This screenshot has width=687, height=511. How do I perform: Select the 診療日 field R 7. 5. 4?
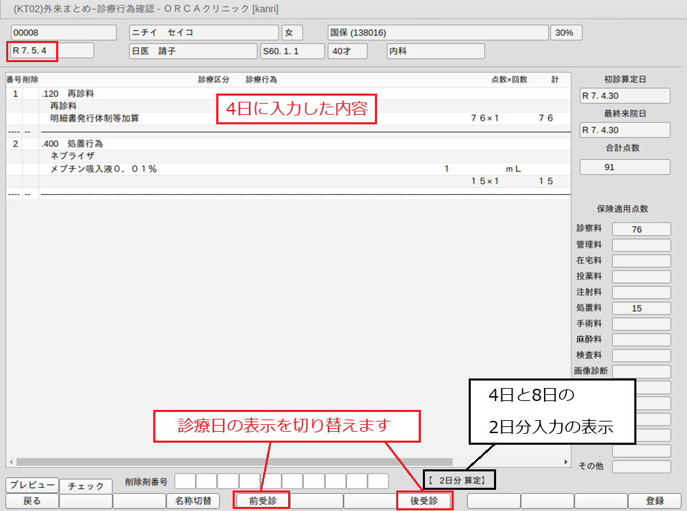[x=51, y=51]
